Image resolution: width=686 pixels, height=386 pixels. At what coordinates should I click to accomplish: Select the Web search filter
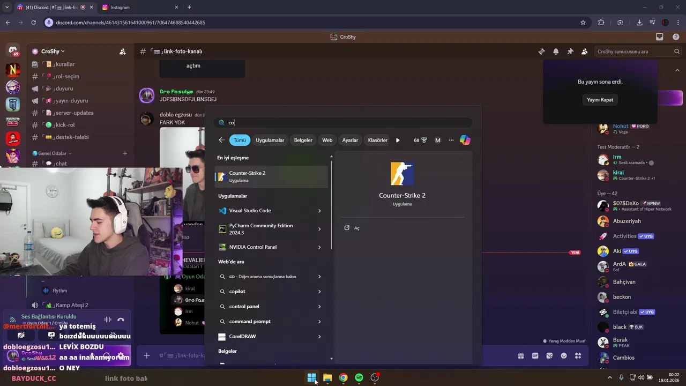327,140
